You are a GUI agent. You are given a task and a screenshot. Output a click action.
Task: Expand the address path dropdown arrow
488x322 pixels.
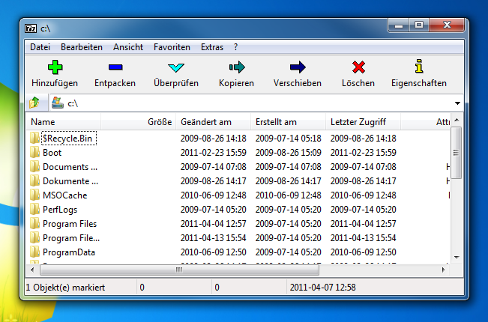click(x=457, y=103)
